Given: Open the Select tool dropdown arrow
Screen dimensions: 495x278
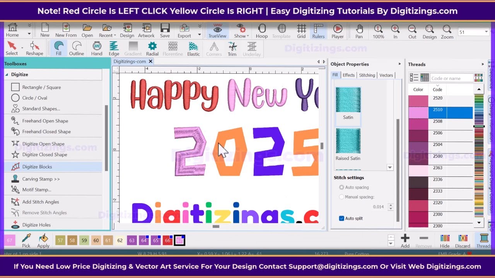Looking at the screenshot, I should coord(22,47).
